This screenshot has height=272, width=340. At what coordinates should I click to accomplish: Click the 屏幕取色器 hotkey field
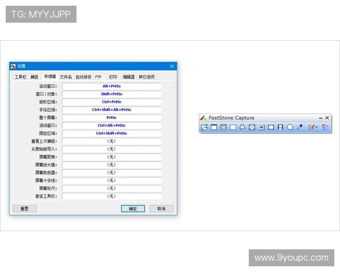(x=112, y=173)
